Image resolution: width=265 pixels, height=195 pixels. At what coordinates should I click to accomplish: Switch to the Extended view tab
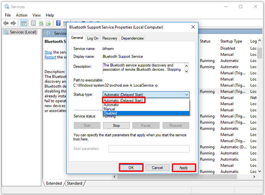(x=54, y=183)
